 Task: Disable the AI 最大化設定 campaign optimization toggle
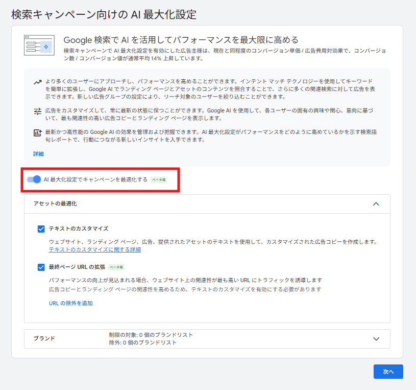34,179
